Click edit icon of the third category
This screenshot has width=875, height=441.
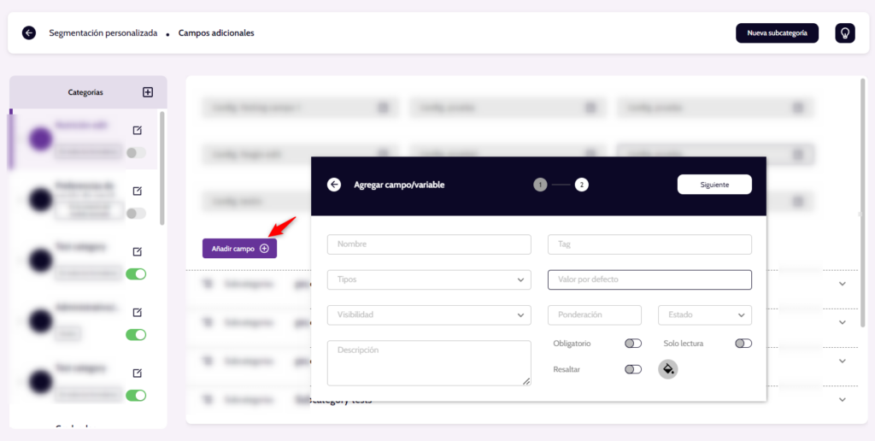pyautogui.click(x=137, y=251)
